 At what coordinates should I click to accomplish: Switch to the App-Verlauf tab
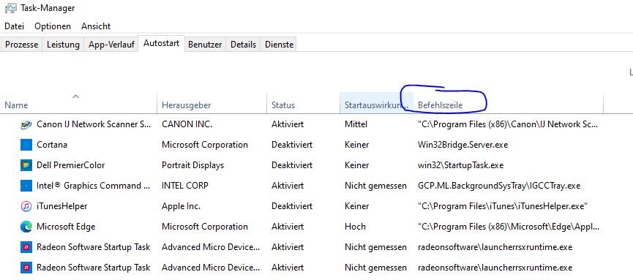click(111, 45)
